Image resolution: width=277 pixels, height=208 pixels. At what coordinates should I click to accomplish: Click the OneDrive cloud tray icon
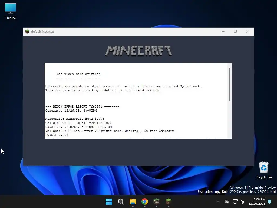(x=227, y=201)
